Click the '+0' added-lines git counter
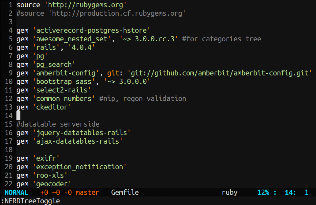This screenshot has width=316, height=205. pos(44,193)
